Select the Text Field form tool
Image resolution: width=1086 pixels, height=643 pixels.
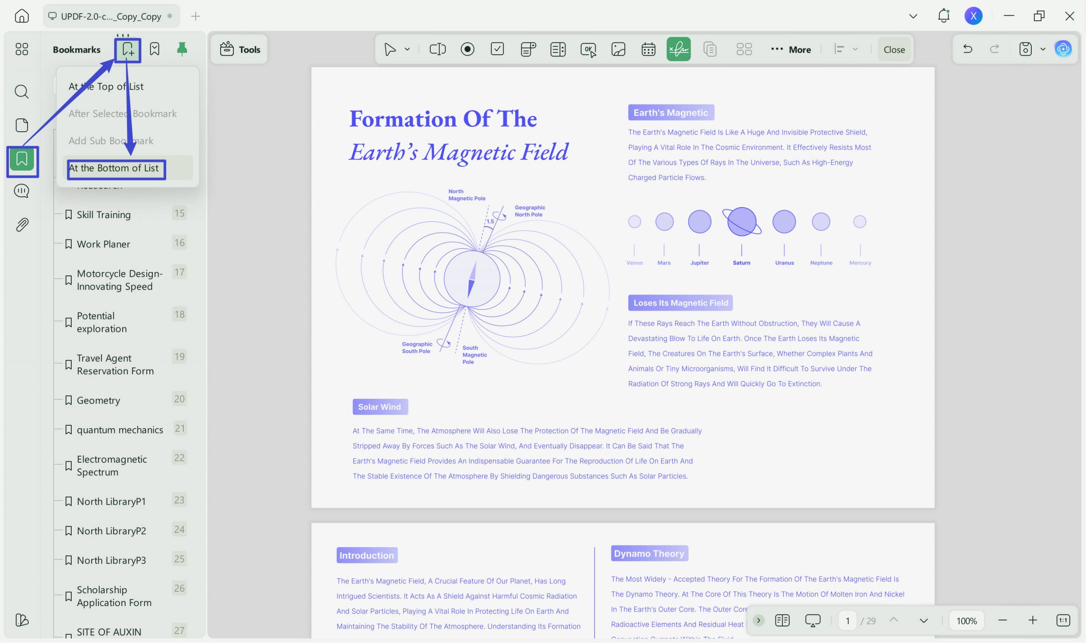[x=437, y=49]
